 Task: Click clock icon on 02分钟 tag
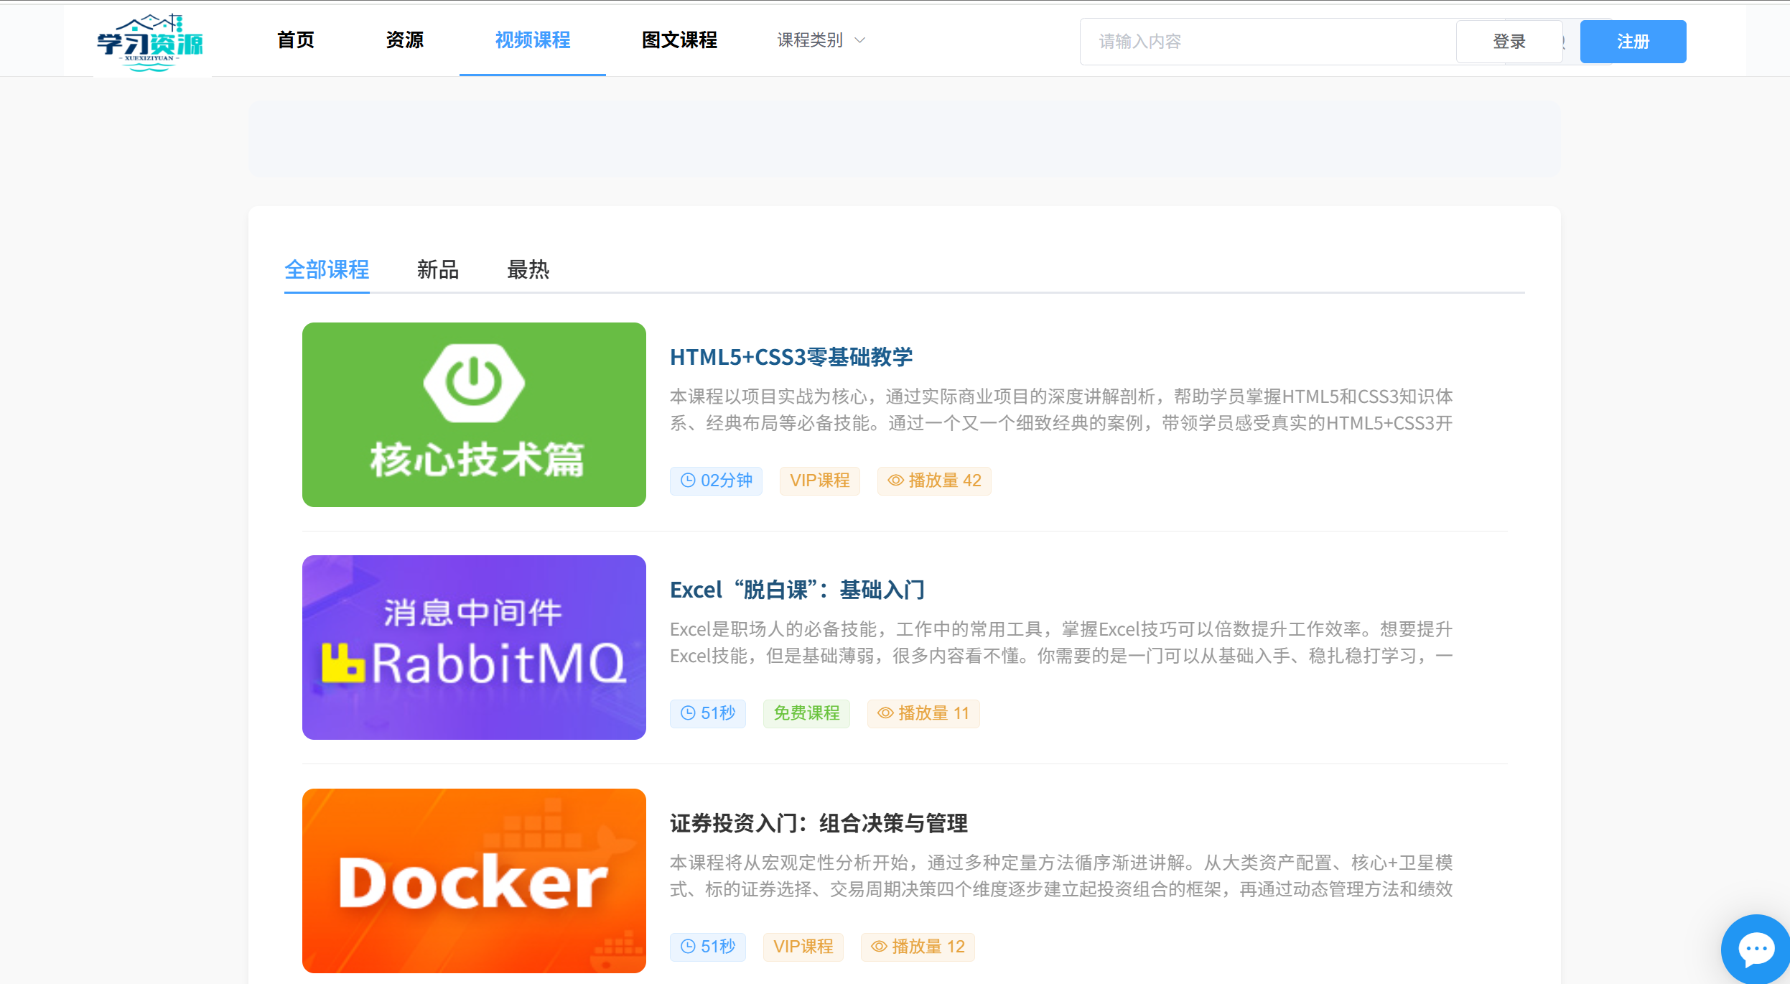click(688, 481)
